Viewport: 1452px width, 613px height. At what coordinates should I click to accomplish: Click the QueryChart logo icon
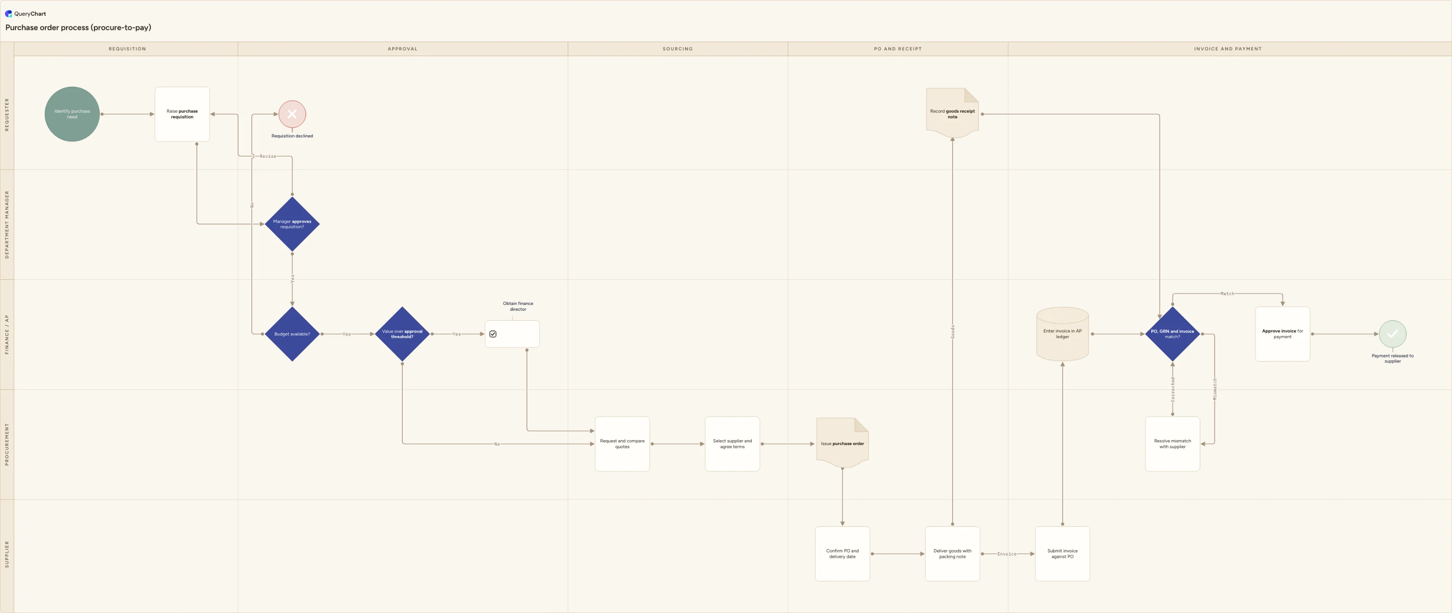click(9, 13)
